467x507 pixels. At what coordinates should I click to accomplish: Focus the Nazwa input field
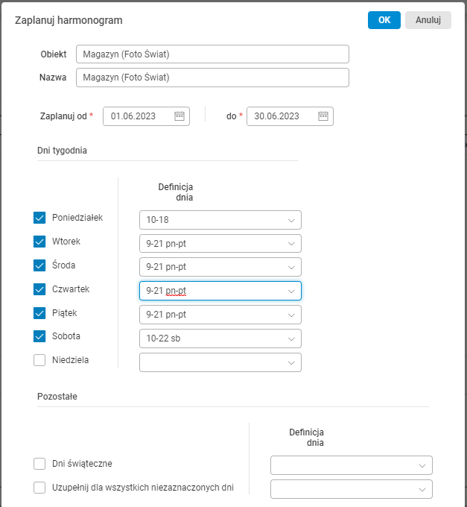point(212,78)
